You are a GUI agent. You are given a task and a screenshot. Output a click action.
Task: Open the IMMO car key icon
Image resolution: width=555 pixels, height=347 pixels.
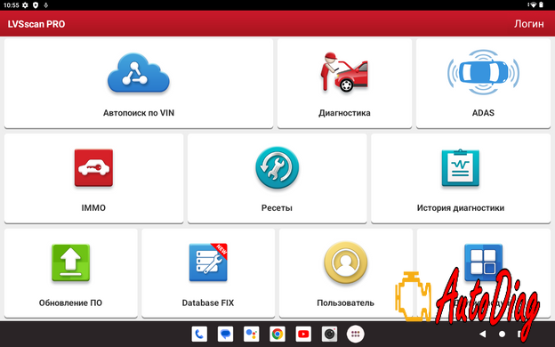tap(93, 168)
